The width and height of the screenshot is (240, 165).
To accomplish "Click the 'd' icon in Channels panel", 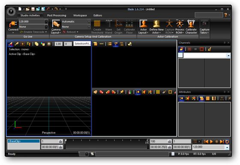I will click(x=210, y=49).
